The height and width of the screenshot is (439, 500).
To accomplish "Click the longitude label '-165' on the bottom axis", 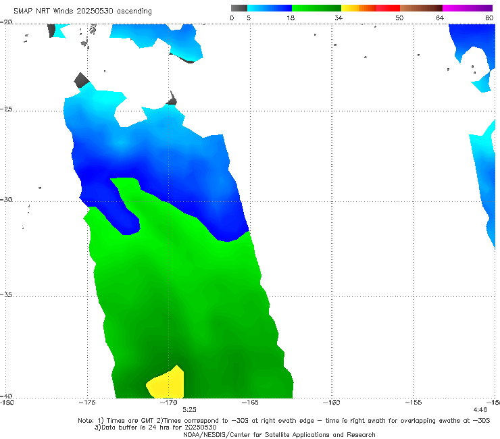I will coord(250,403).
